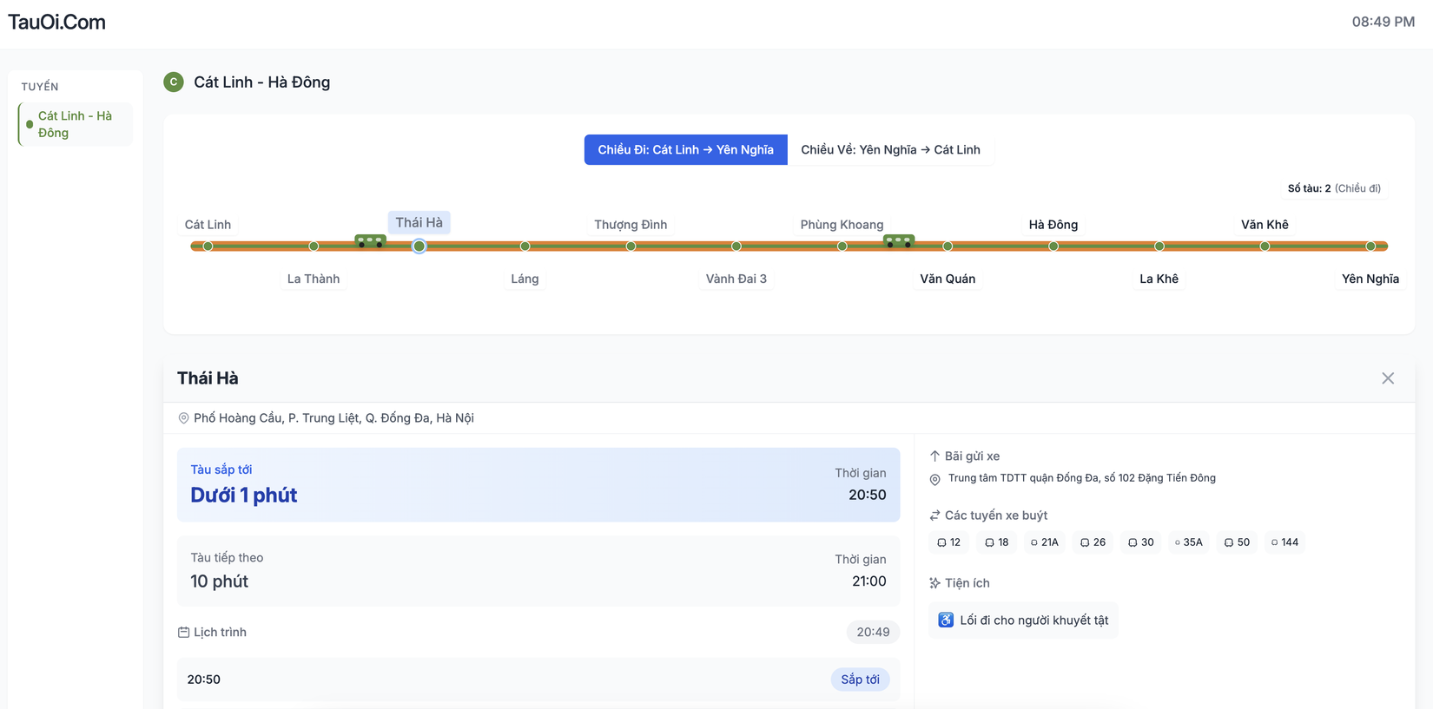Switch to Chiều Về: Yên Nghĩa → Cát Linh

889,150
